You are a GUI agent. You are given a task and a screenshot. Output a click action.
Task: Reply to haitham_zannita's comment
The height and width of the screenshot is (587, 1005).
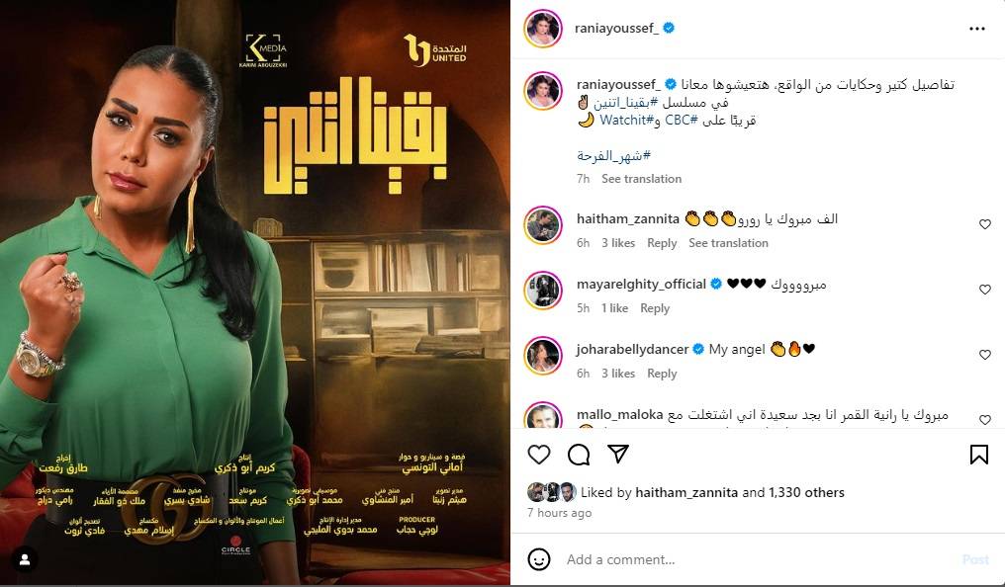[x=662, y=243]
